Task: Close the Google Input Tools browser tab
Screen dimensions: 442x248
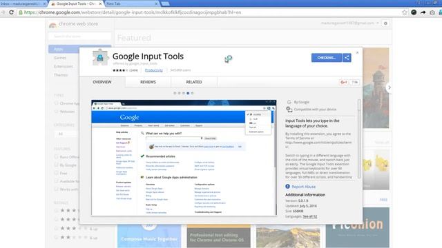Action: 100,3
